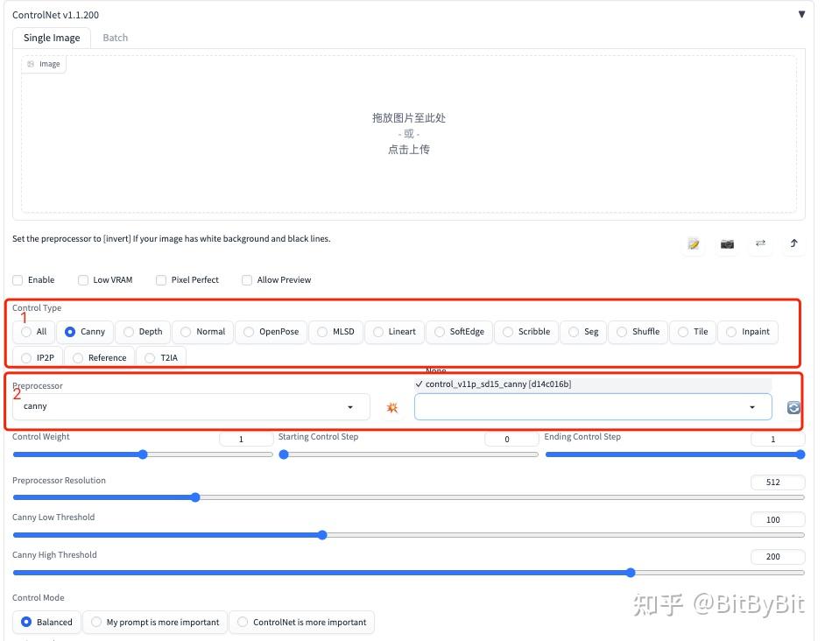Click the camera icon to capture webcam input
825x641 pixels.
click(x=727, y=243)
